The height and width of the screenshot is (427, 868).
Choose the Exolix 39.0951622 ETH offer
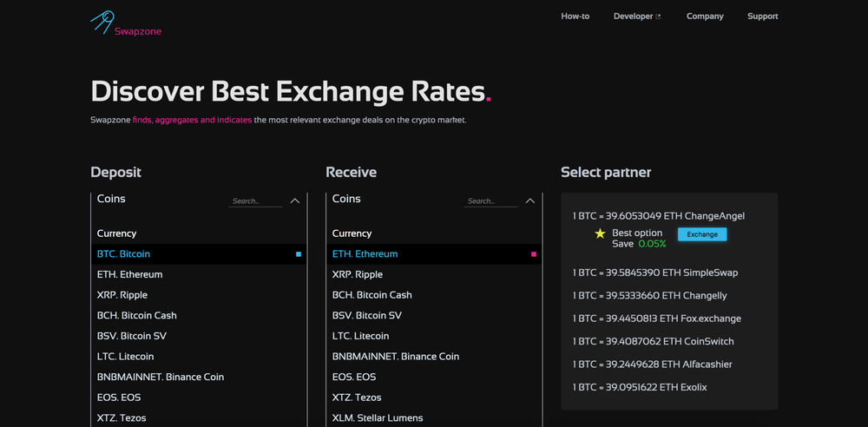click(x=640, y=387)
